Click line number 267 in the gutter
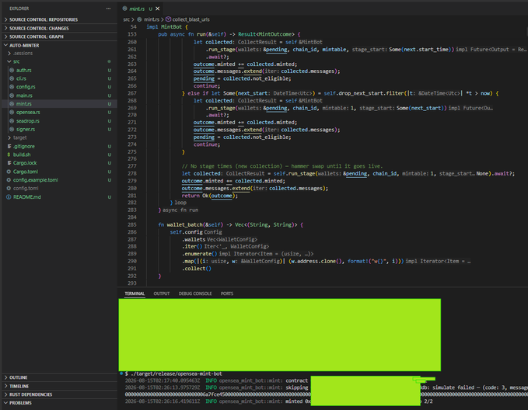The image size is (528, 410). pos(132,93)
